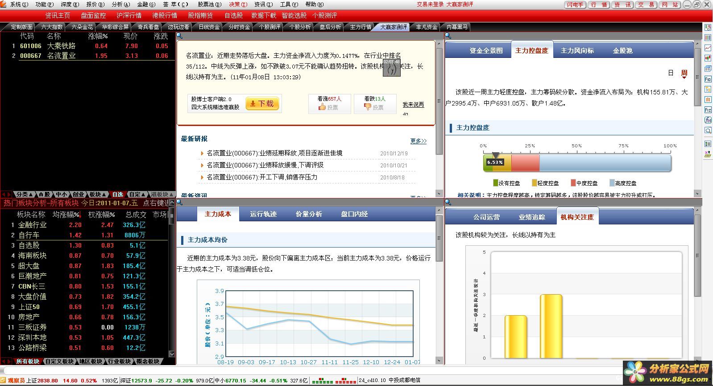Click the 涨幅% column header in stock list
713x386 pixels.
[98, 36]
